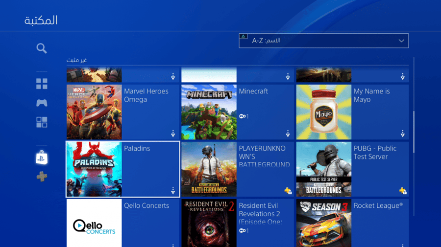Click the PS Plus lock icon on PLAYERUNKNOWN'S BATTLEGROUNDS
The width and height of the screenshot is (441, 247).
pos(288,191)
